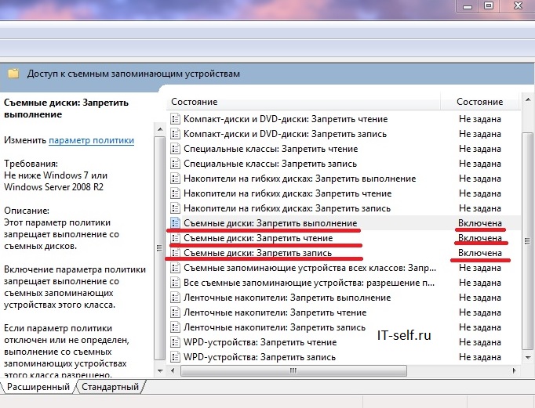Image resolution: width=535 pixels, height=408 pixels.
Task: Click icon of Специальные классы: Запретить чтение
Action: pos(175,149)
